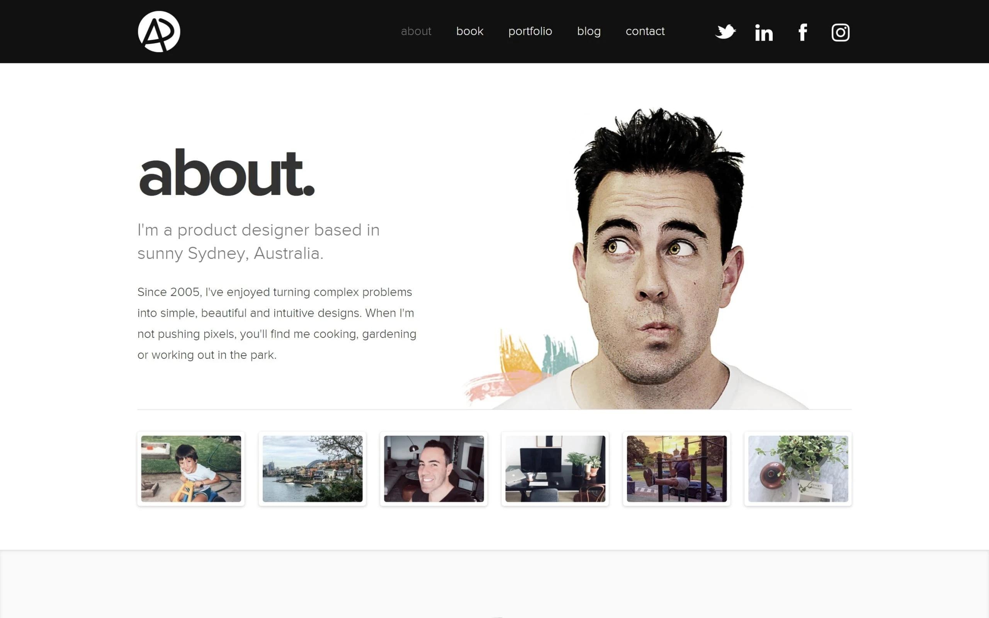
Task: Open the Instagram icon link
Action: tap(840, 32)
